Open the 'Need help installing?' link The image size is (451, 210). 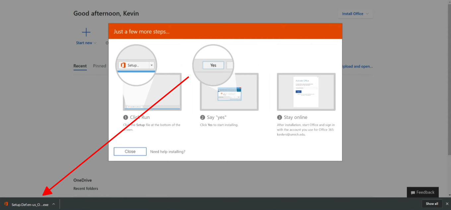(168, 152)
